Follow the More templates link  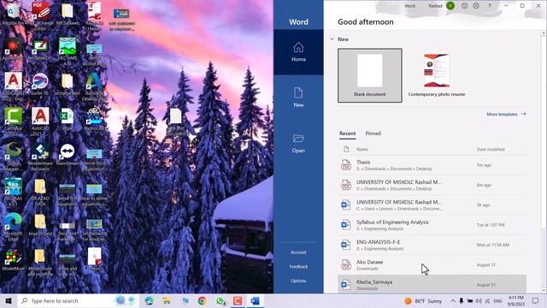(506, 114)
